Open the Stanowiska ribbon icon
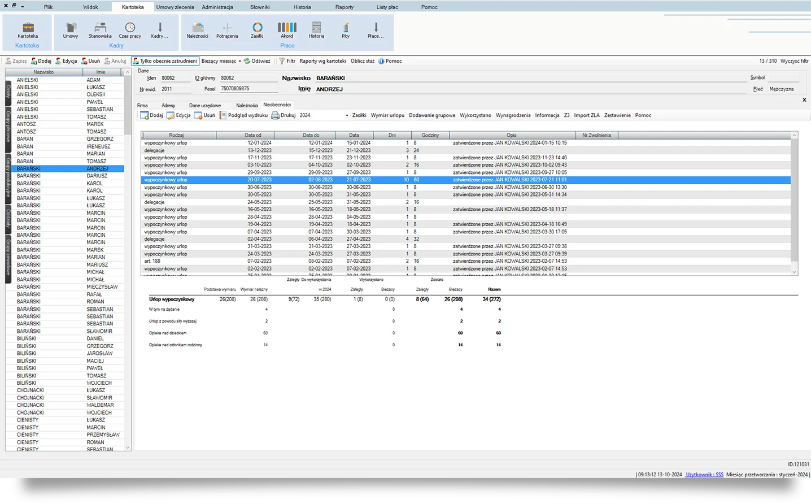The height and width of the screenshot is (504, 811). 100,30
